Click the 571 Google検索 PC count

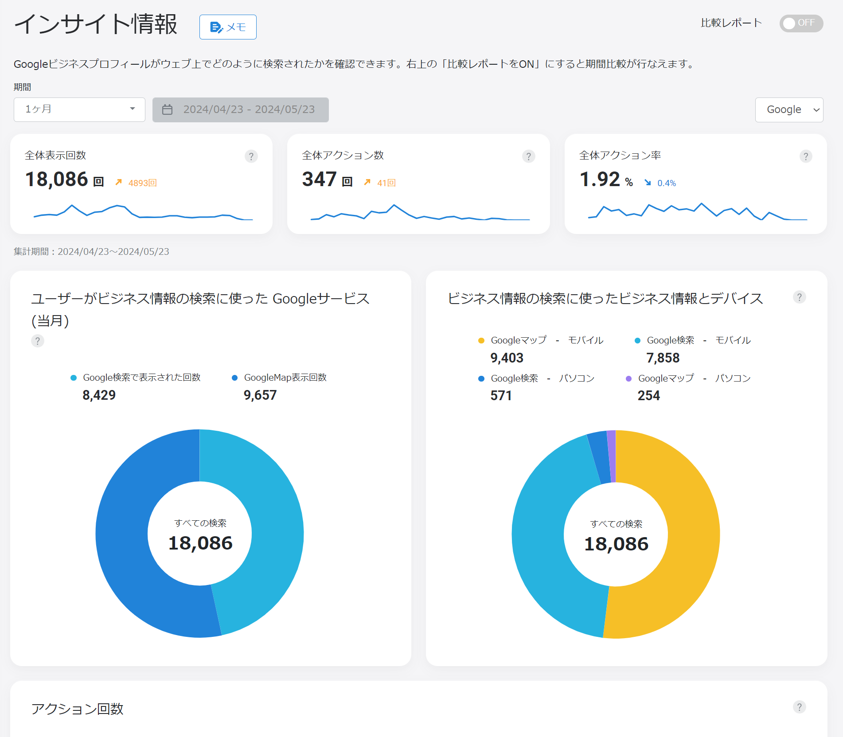pos(501,395)
